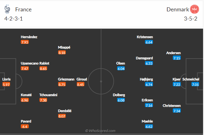The image size is (204, 135).
Task: Select Lloris's 5.97 rating badge
Action: 6,84
